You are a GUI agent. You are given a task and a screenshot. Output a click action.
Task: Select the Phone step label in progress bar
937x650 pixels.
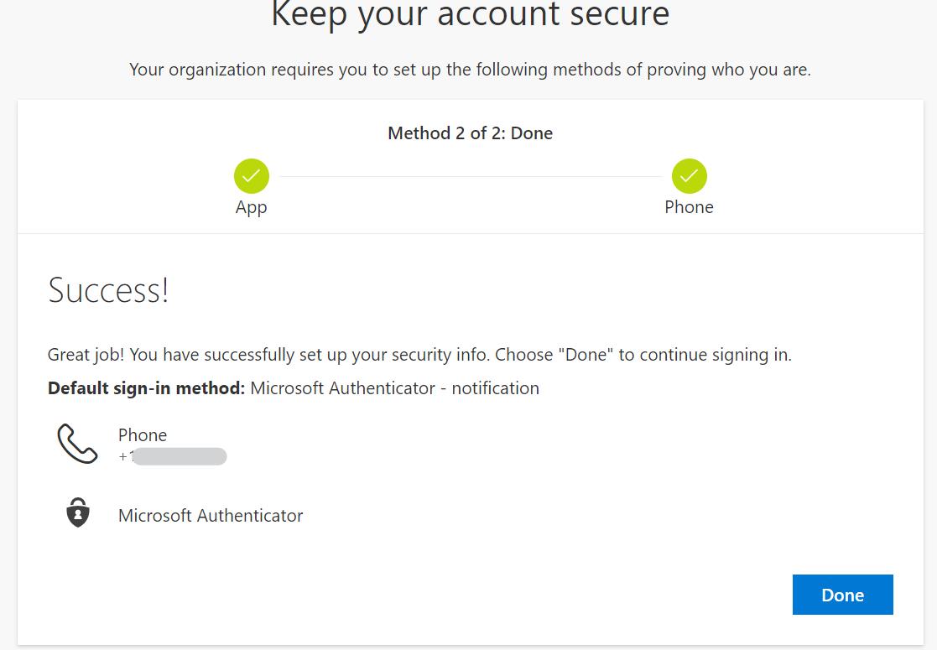click(689, 206)
